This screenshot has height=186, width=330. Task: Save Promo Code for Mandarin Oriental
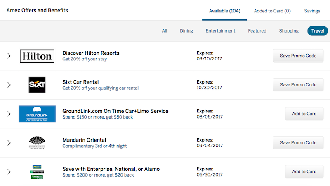point(298,142)
